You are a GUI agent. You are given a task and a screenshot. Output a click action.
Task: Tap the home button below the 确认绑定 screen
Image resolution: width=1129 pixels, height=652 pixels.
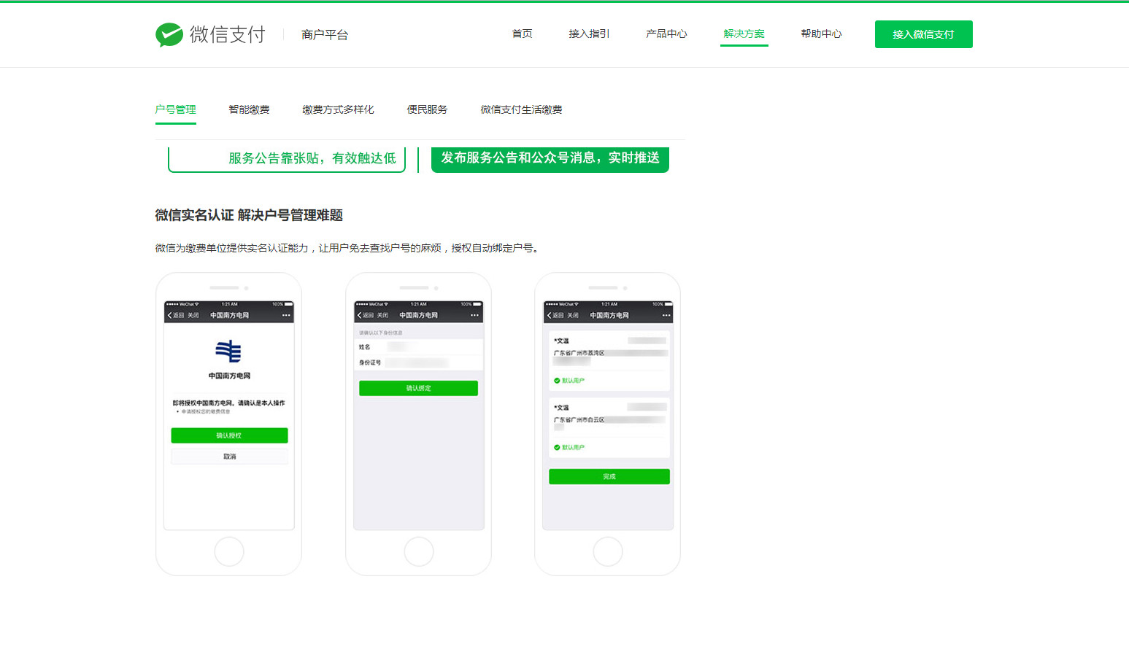pos(418,552)
